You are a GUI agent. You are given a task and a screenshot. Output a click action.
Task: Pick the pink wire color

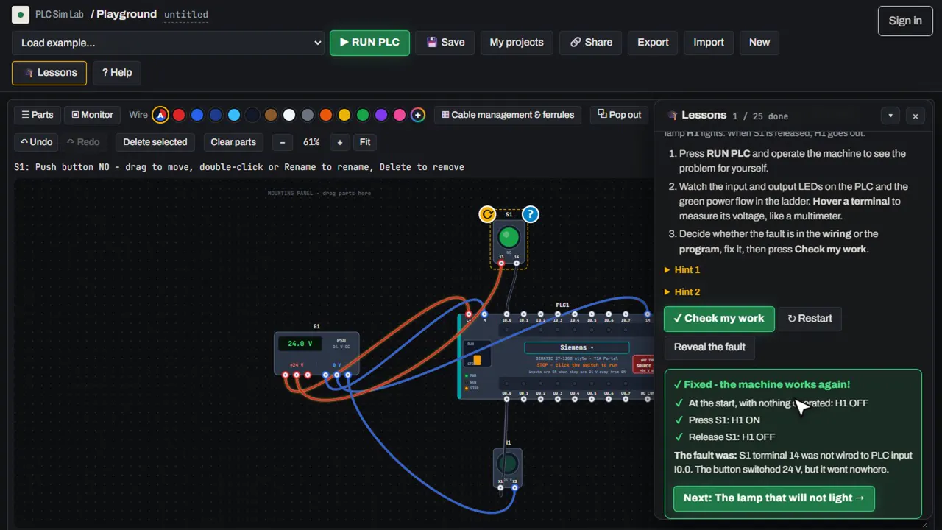click(400, 115)
